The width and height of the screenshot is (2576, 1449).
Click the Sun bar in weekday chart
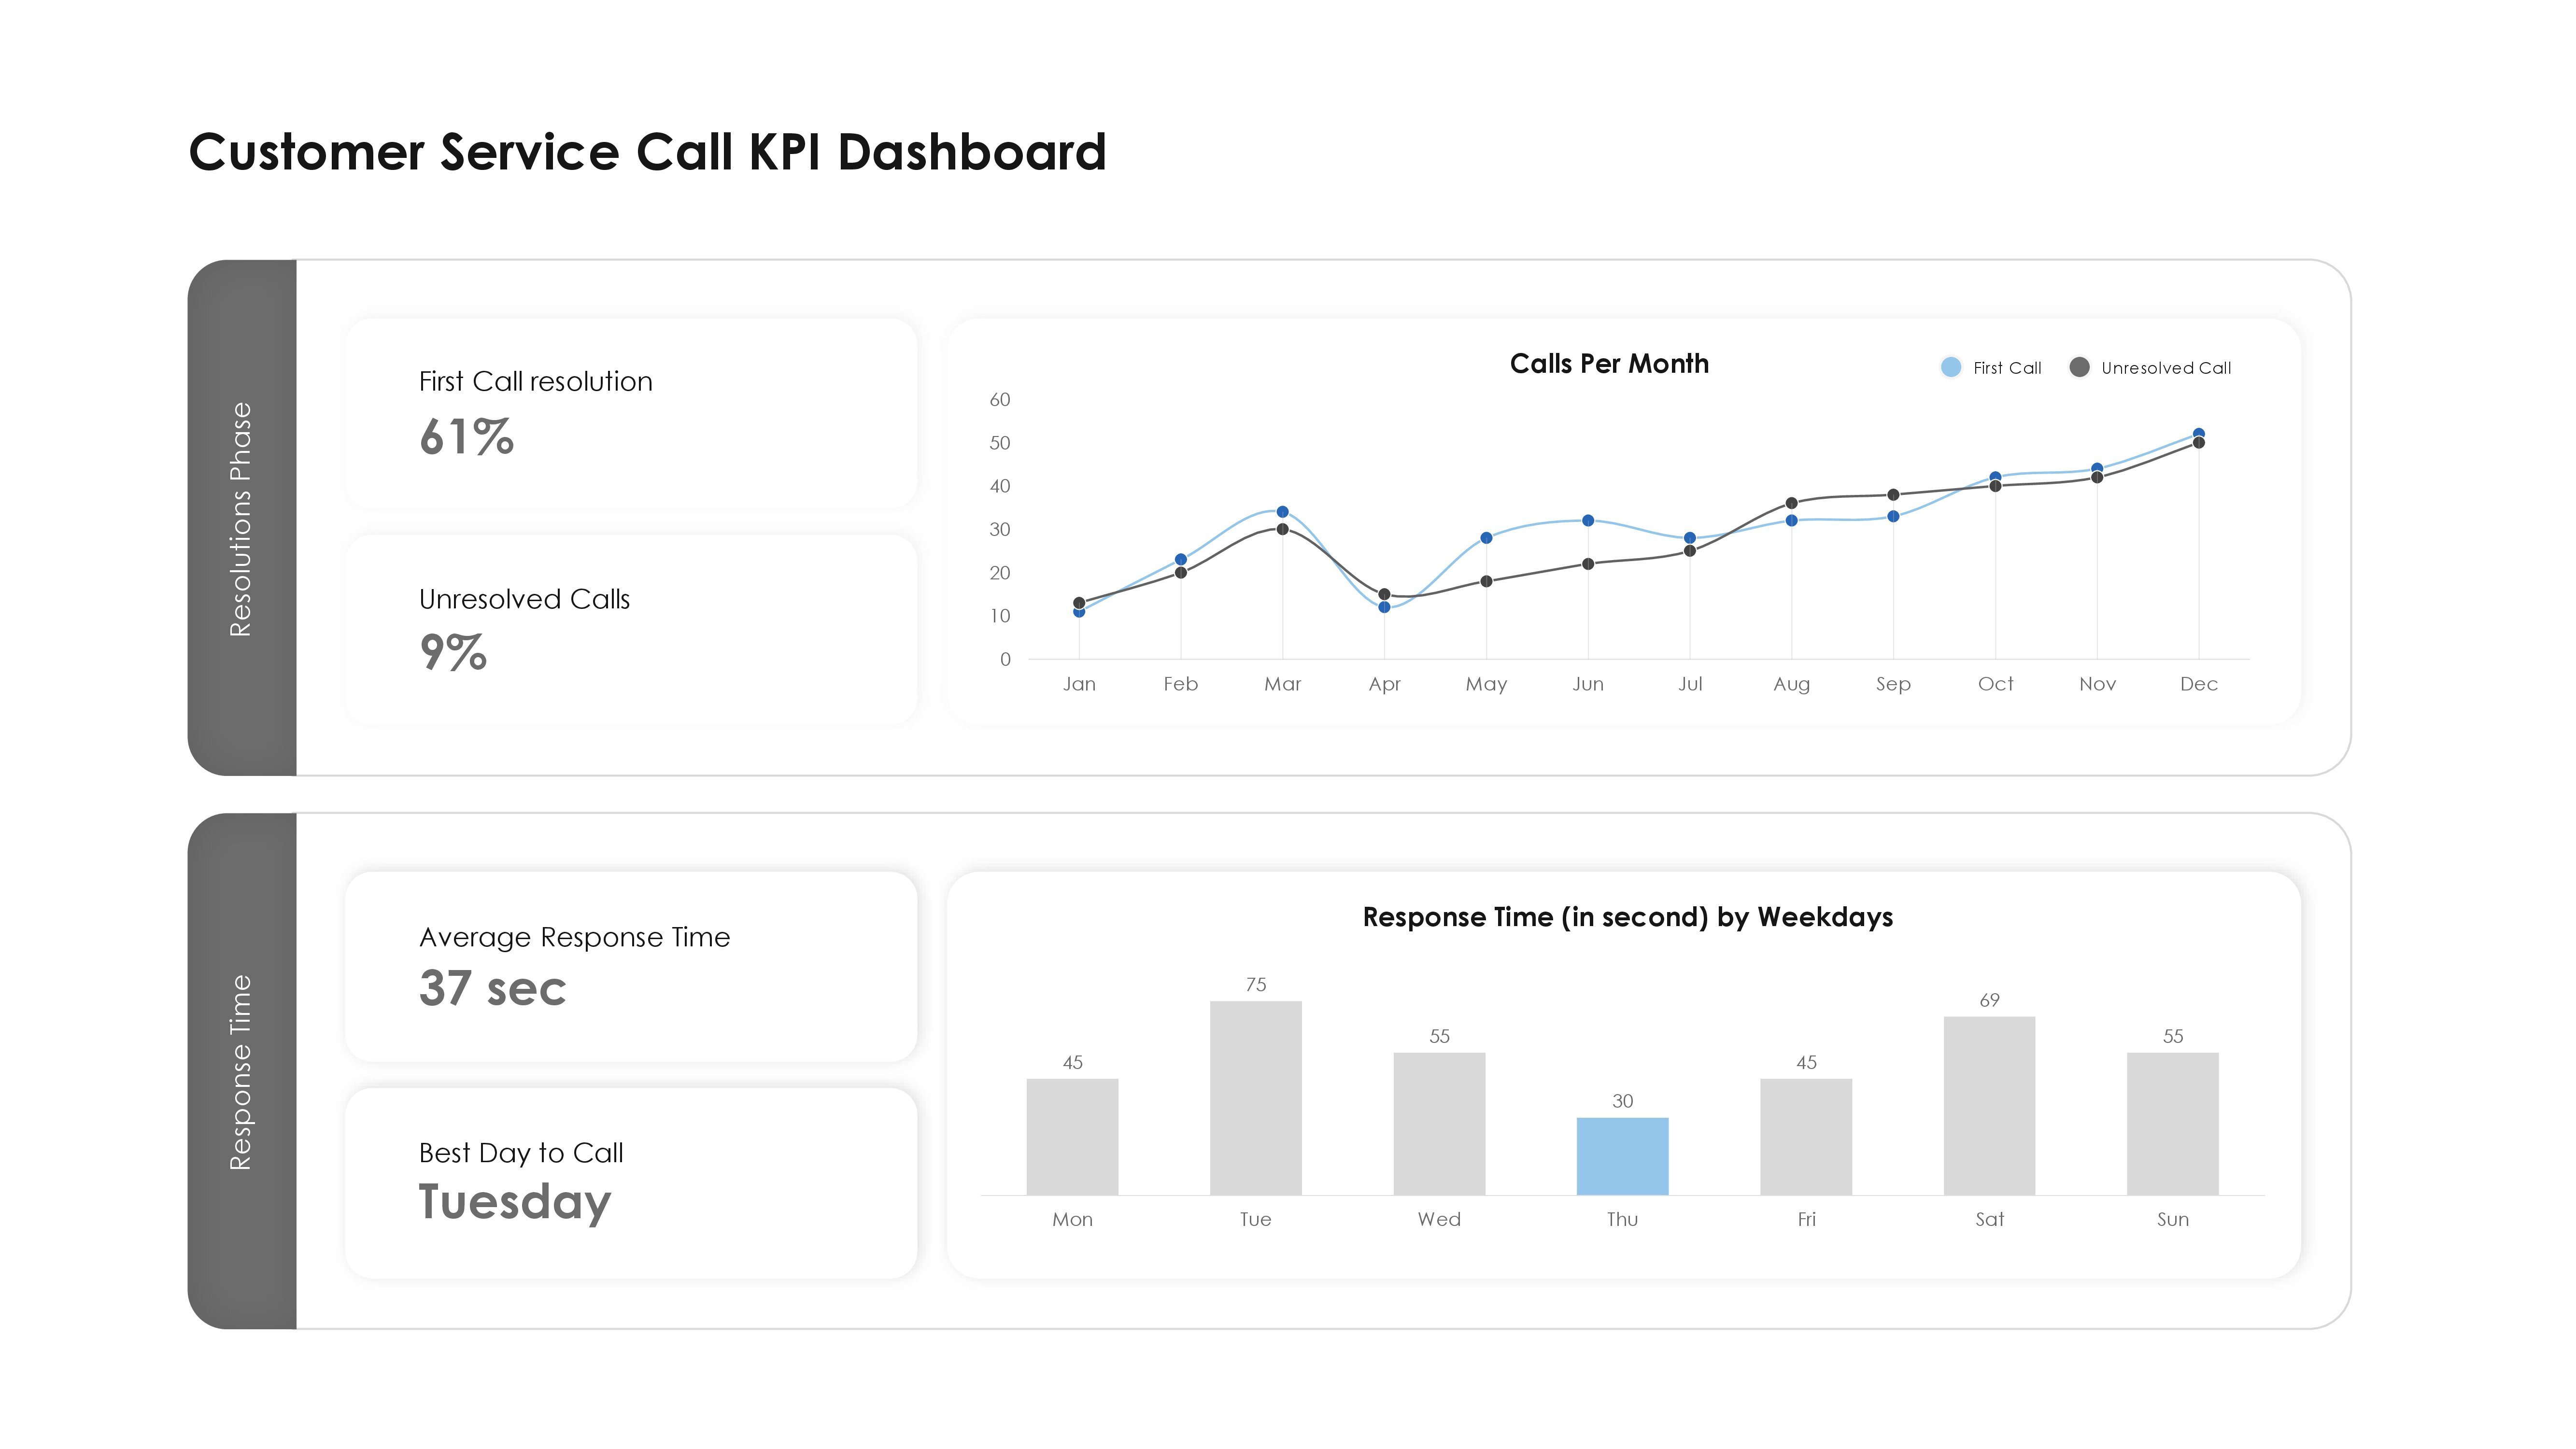2173,1124
